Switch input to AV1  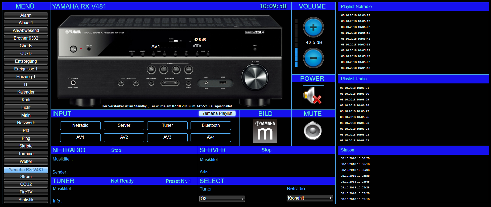coord(80,137)
